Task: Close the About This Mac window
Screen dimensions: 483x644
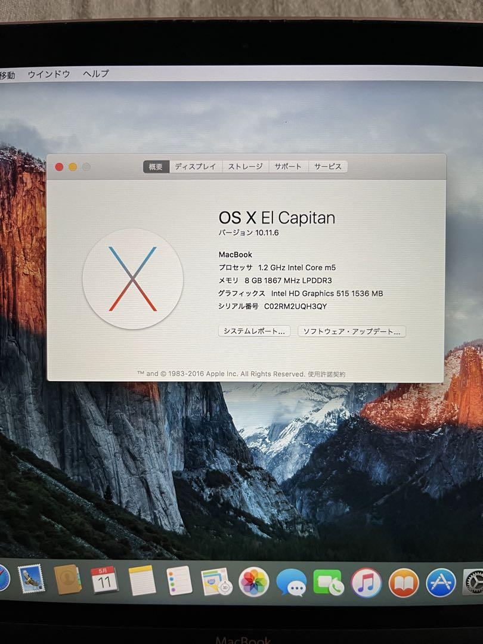Action: click(x=59, y=167)
